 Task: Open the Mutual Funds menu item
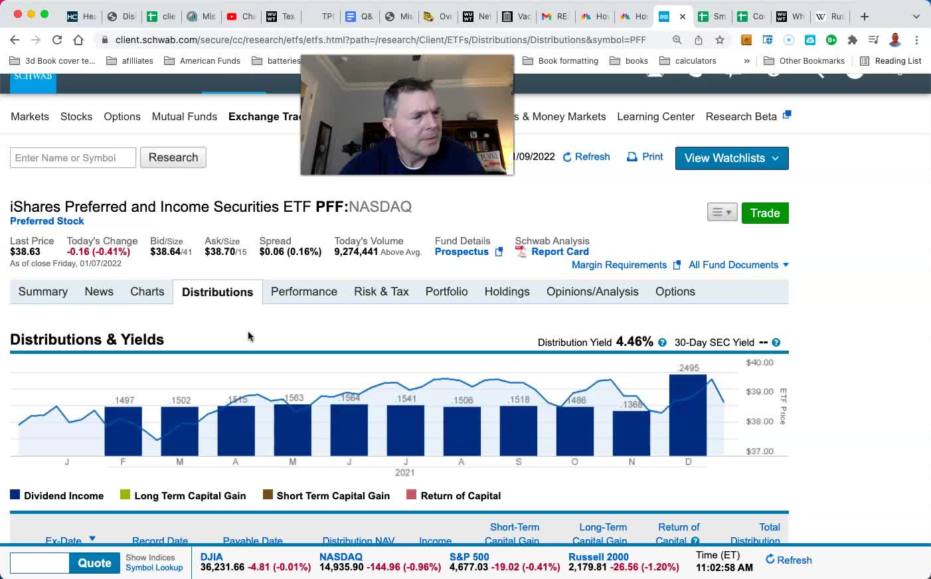coord(185,116)
